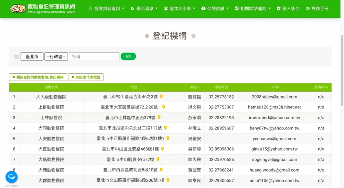Click the green 查詢 search button
This screenshot has height=188, width=344.
tap(128, 56)
